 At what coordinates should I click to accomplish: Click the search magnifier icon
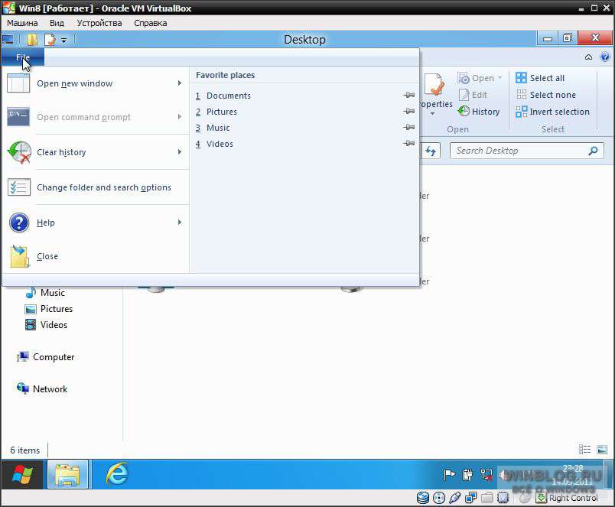[x=593, y=151]
